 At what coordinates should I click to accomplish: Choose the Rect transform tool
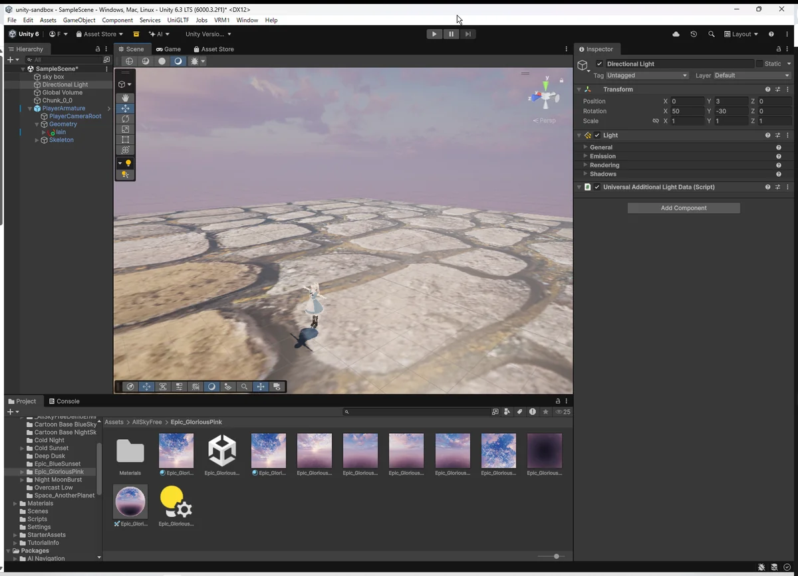click(x=125, y=140)
